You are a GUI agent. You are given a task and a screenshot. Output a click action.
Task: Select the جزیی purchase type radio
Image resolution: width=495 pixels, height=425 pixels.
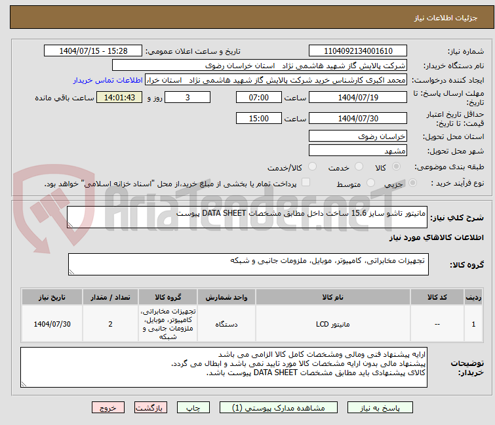(412, 183)
